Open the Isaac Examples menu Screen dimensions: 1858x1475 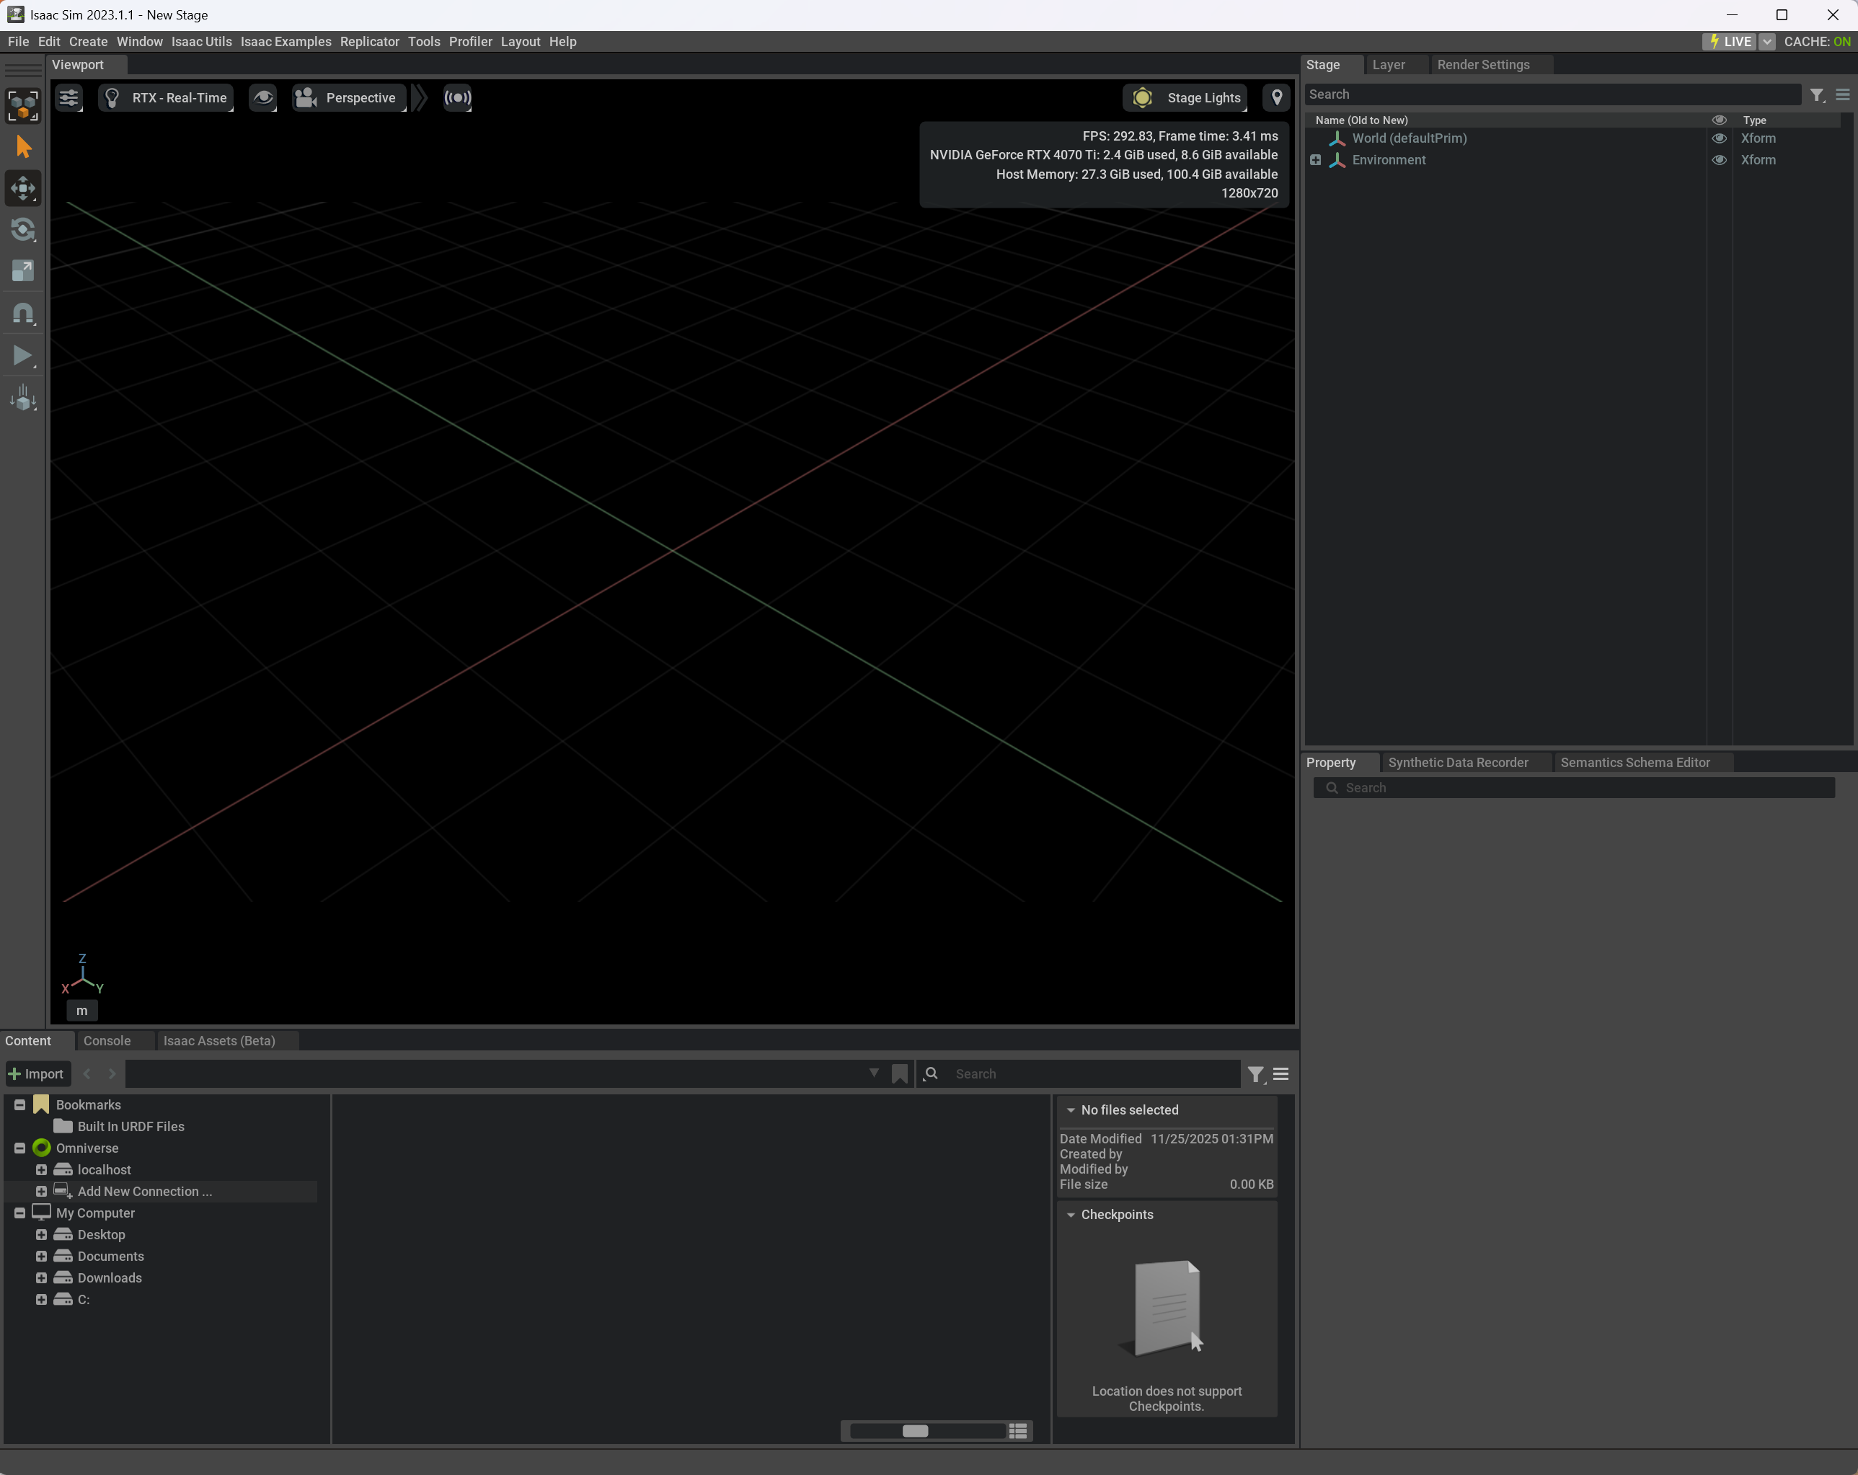[286, 41]
